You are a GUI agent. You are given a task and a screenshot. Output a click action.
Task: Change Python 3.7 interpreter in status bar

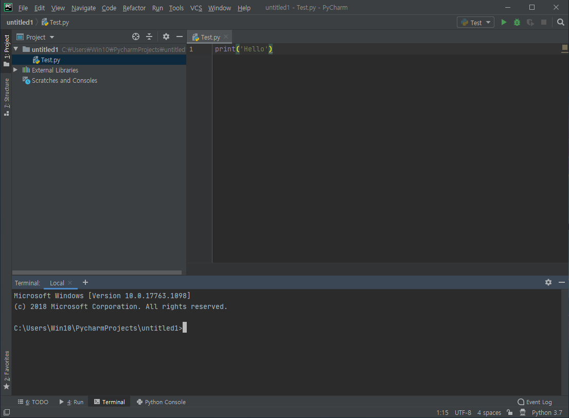coord(547,412)
